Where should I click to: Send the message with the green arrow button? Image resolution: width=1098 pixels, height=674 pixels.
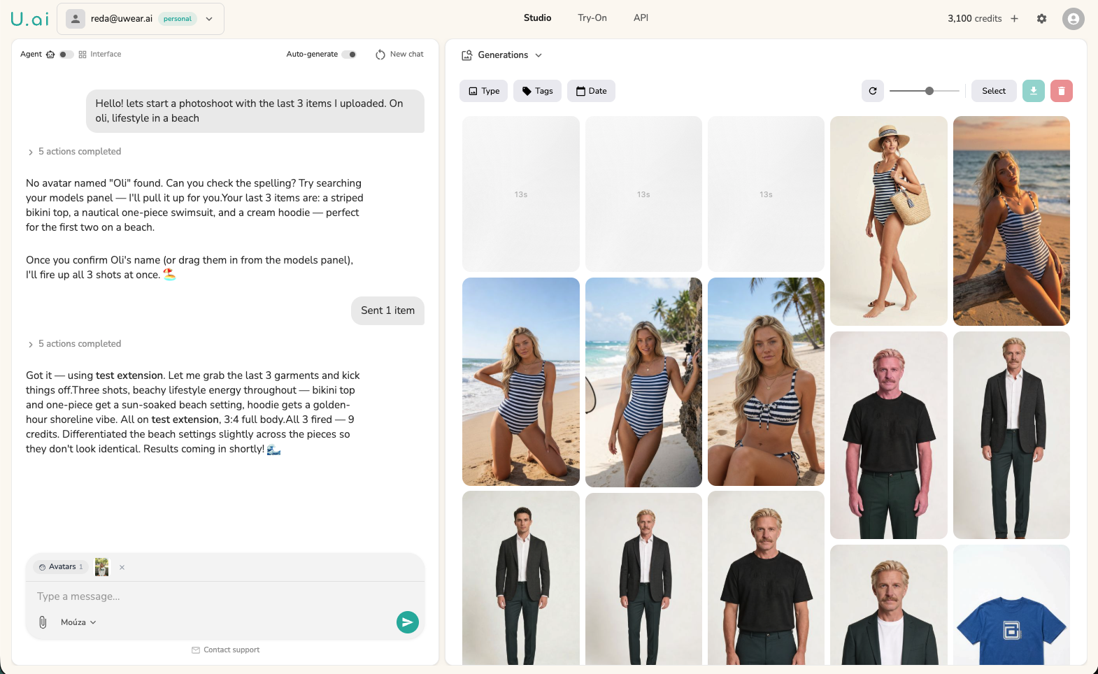[407, 622]
